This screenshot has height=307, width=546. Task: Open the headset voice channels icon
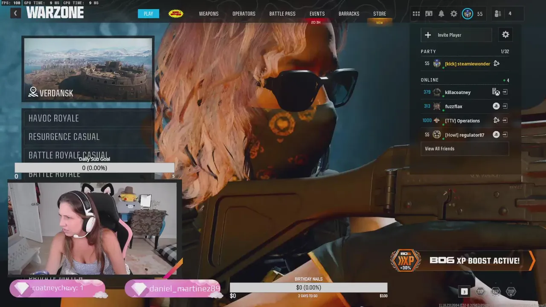[x=429, y=14]
